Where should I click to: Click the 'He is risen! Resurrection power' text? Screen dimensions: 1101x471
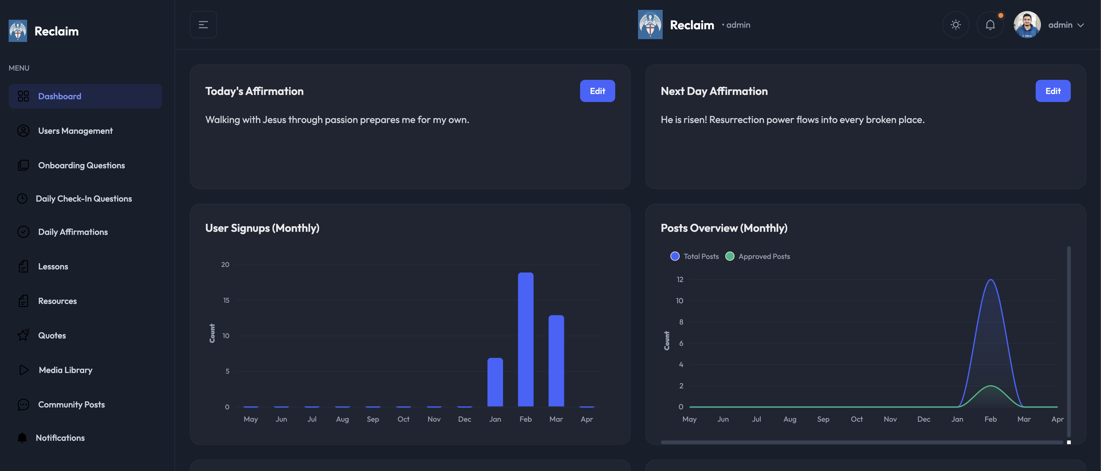(792, 120)
